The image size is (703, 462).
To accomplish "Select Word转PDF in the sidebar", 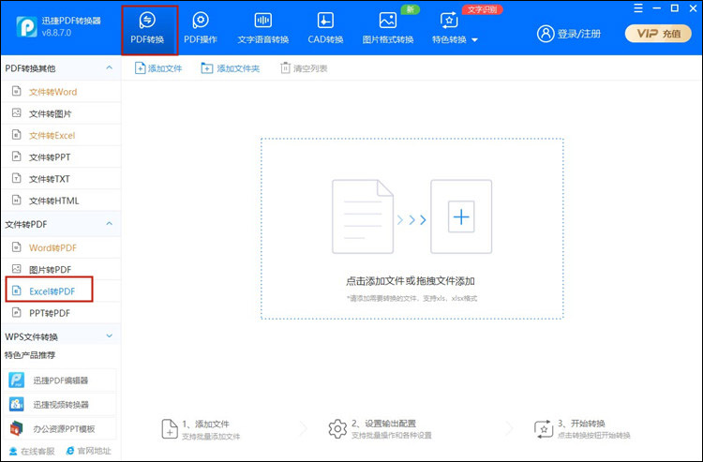I will [x=61, y=247].
